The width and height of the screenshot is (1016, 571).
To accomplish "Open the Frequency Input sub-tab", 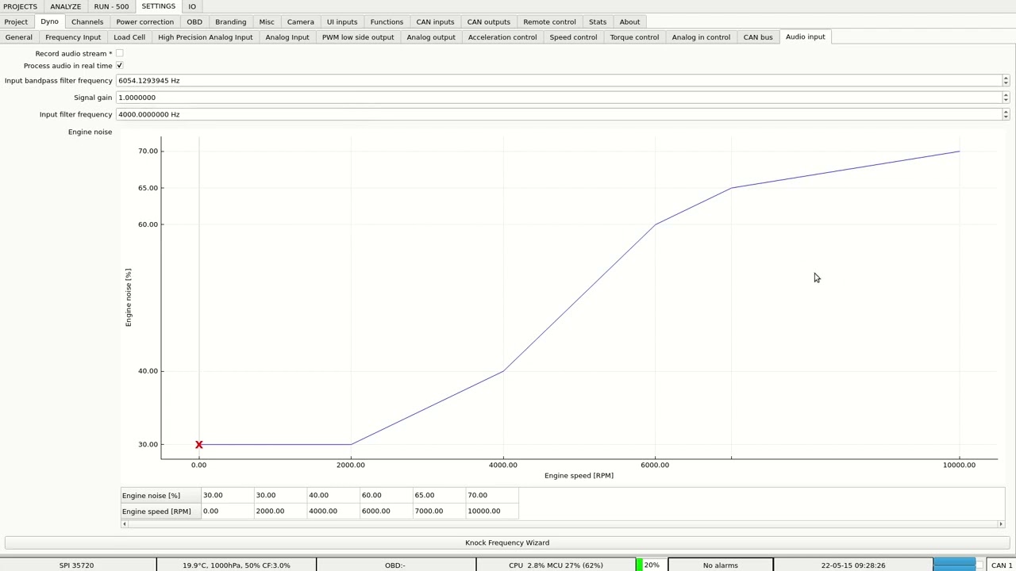I will pos(73,37).
